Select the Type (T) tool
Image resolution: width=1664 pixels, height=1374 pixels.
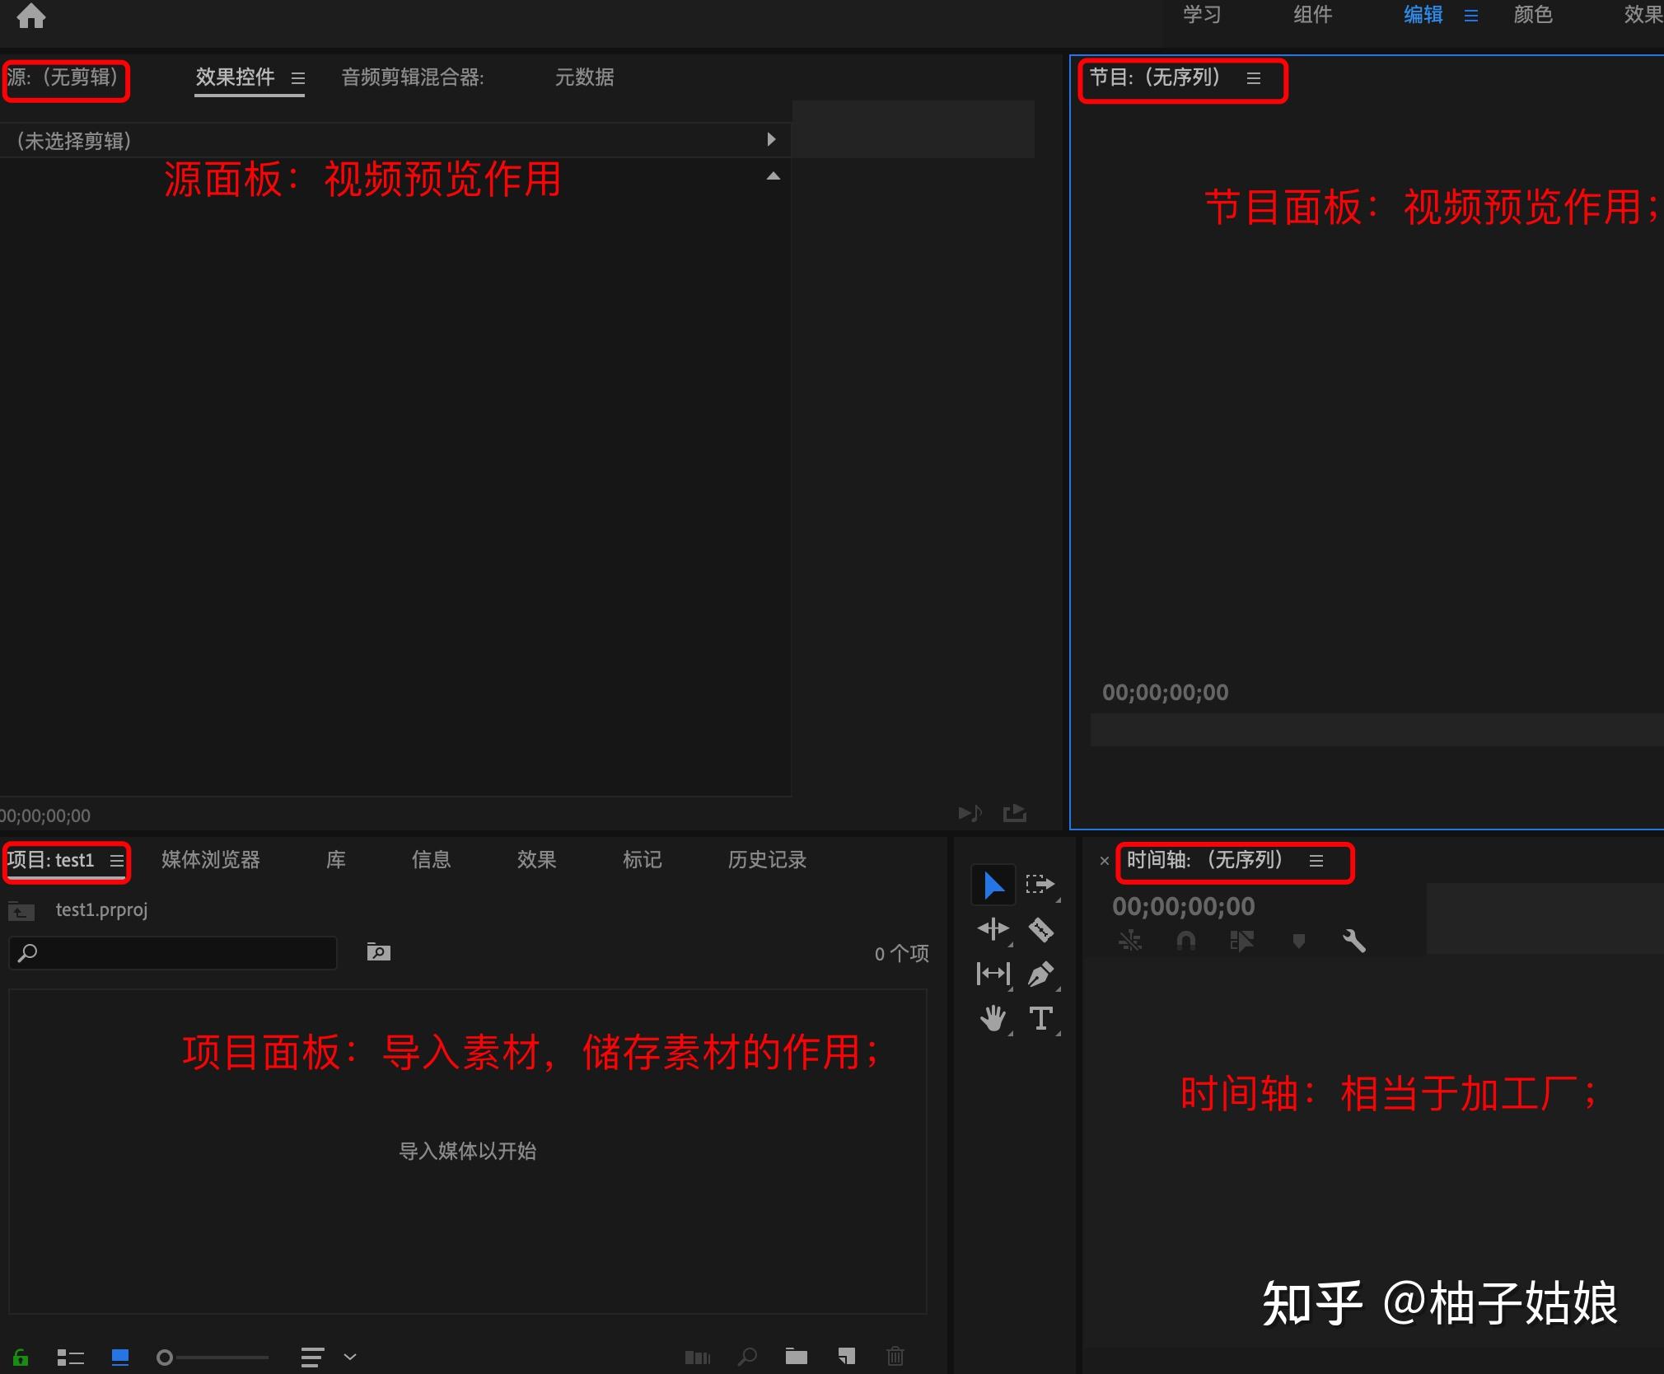(1041, 1019)
